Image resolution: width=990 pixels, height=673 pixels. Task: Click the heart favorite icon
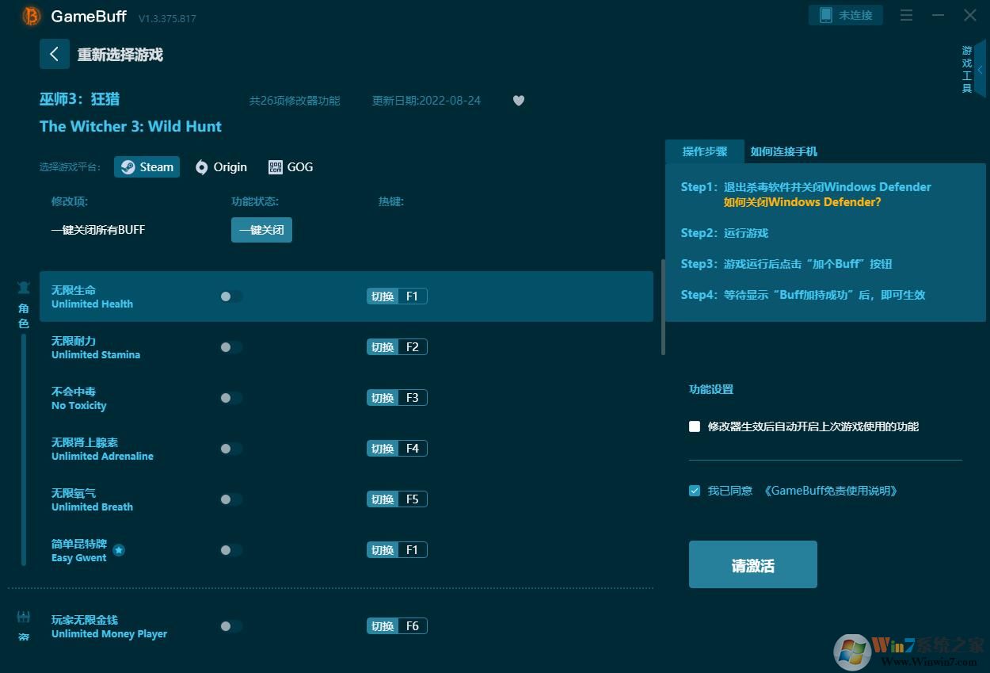point(519,101)
